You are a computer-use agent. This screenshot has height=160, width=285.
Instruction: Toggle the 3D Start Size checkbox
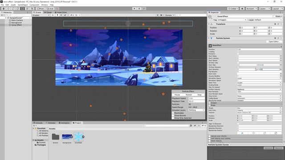[x=238, y=63]
